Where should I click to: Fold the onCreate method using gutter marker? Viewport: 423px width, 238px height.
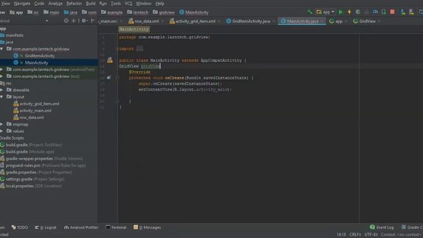point(118,78)
